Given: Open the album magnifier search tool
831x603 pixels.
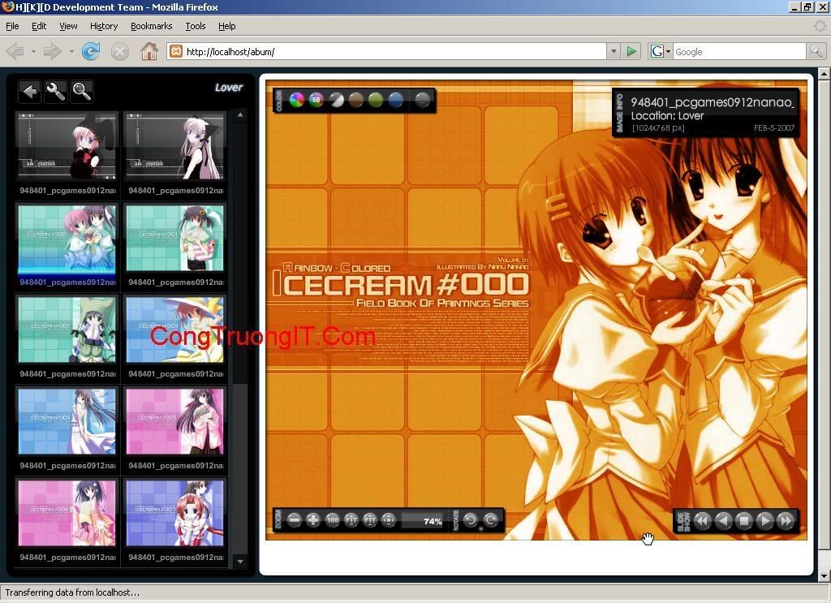Looking at the screenshot, I should 82,92.
